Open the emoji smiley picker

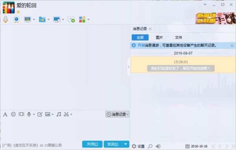click(13, 114)
